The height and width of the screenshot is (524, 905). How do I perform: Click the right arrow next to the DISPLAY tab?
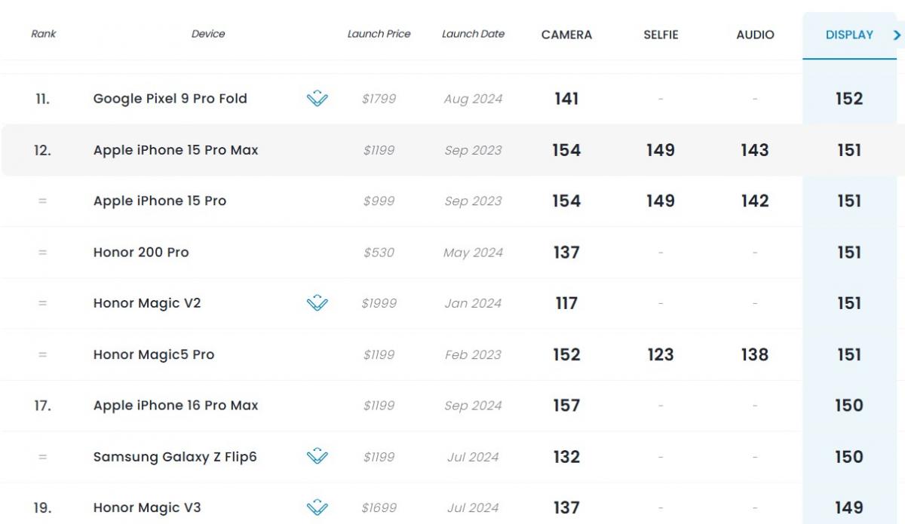tap(897, 35)
